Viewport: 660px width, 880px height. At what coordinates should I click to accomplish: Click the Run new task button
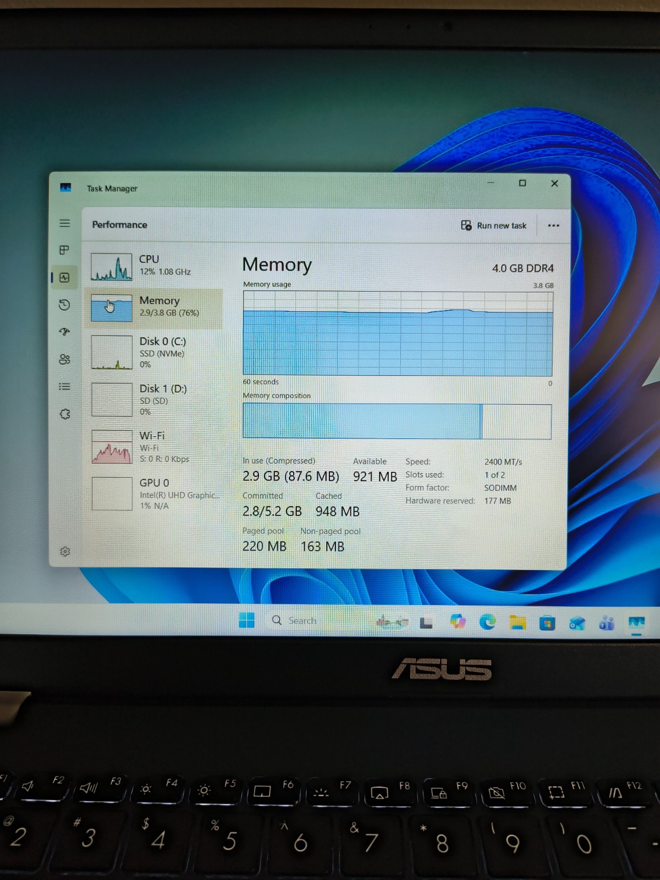click(493, 226)
